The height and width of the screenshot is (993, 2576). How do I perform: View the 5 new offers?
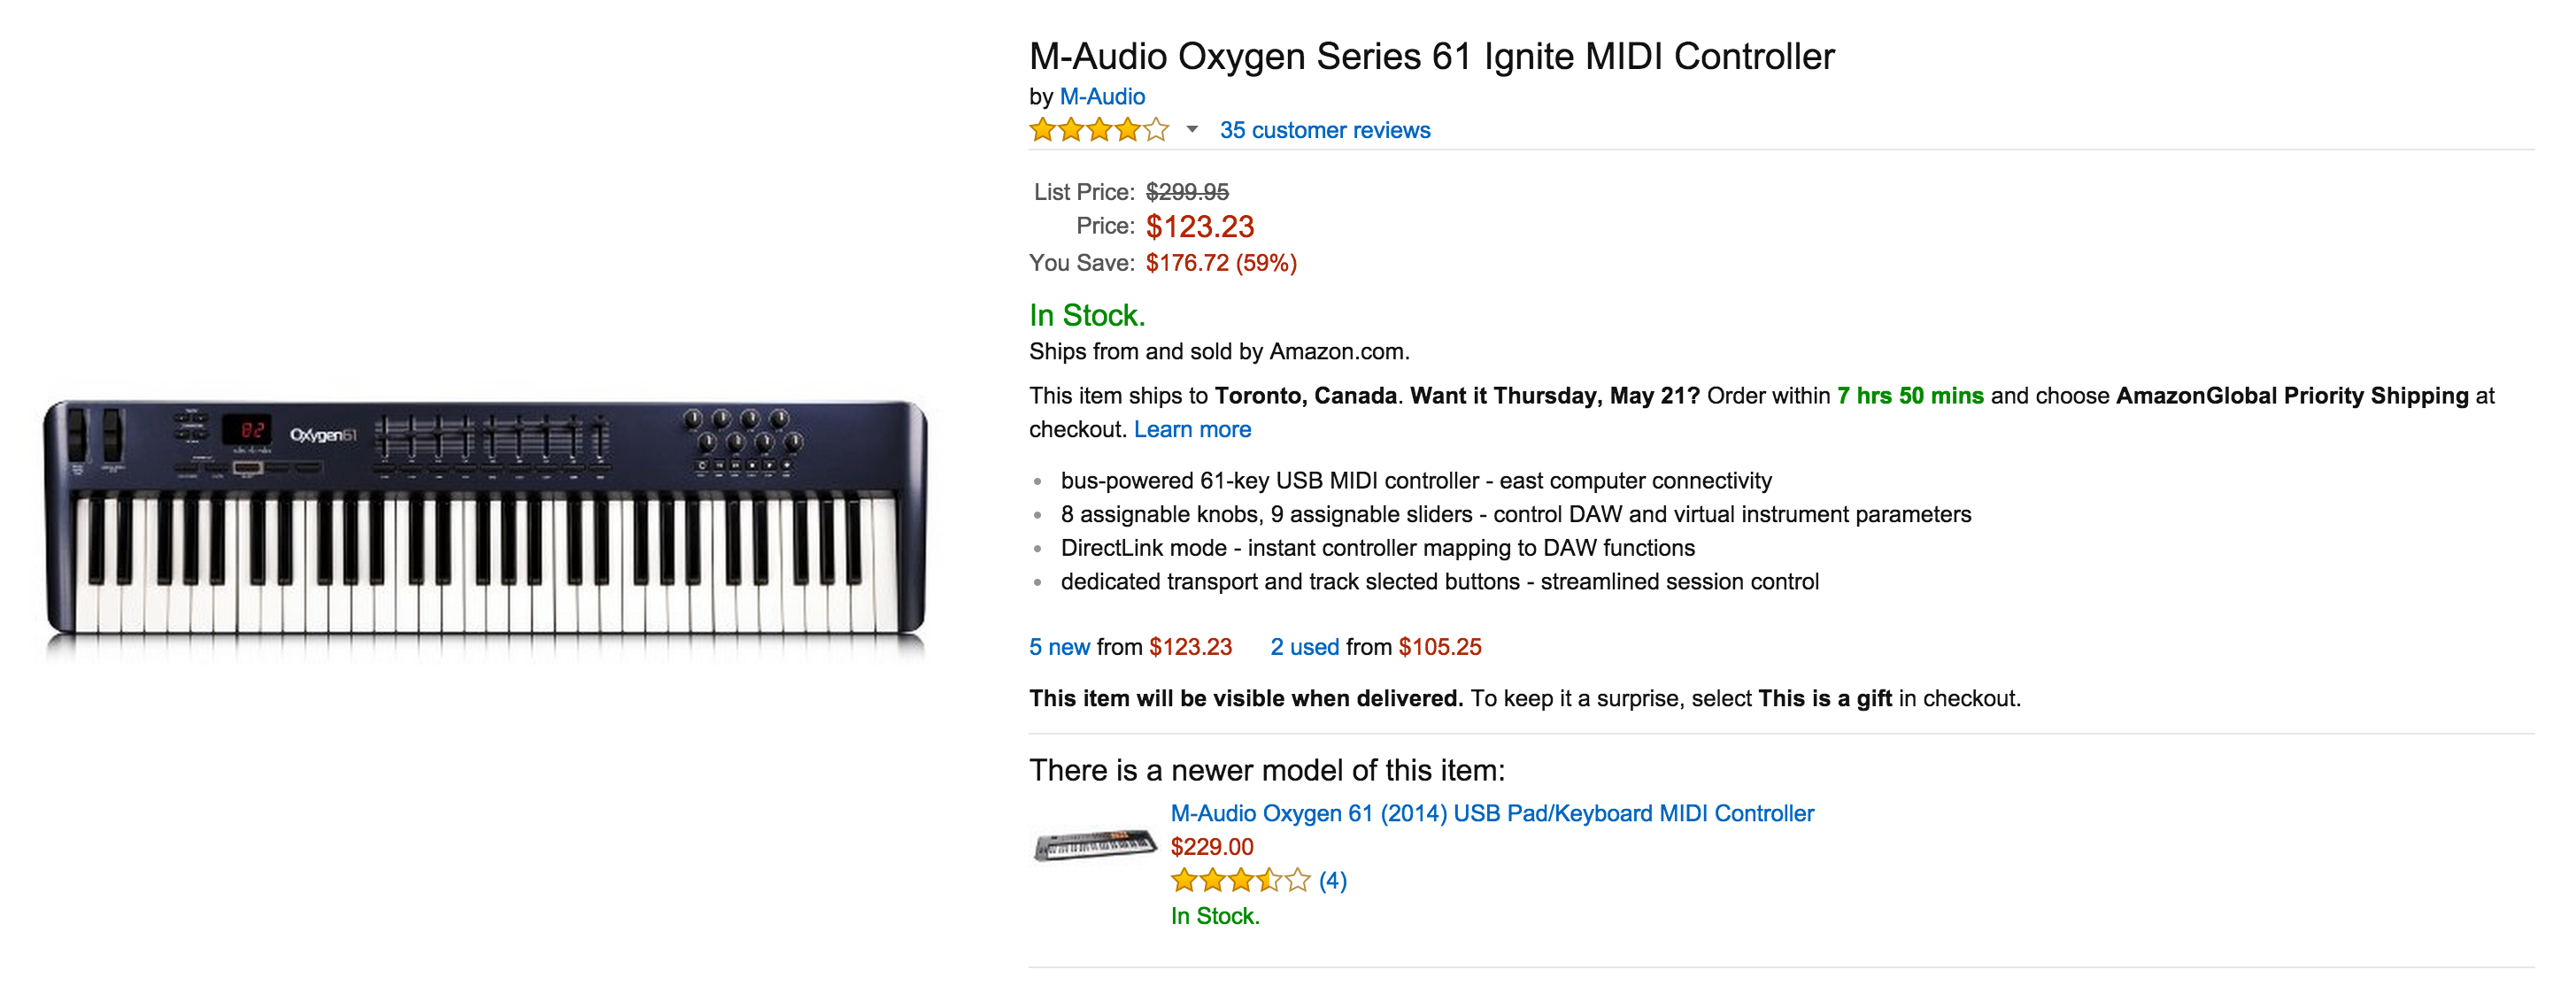click(1059, 647)
